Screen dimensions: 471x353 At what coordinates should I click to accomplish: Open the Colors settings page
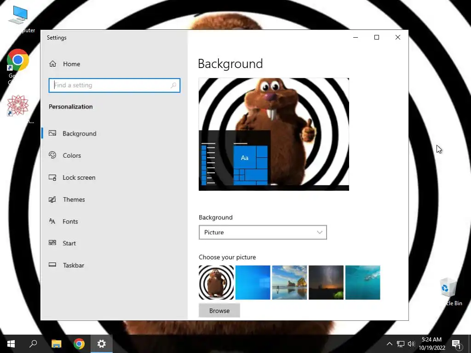pyautogui.click(x=72, y=155)
